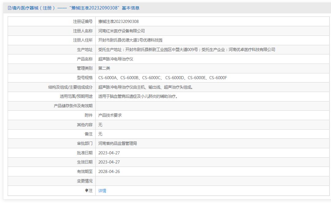Image resolution: width=331 pixels, height=206 pixels.
Task: Click the 管理类别 label
Action: pyautogui.click(x=85, y=68)
